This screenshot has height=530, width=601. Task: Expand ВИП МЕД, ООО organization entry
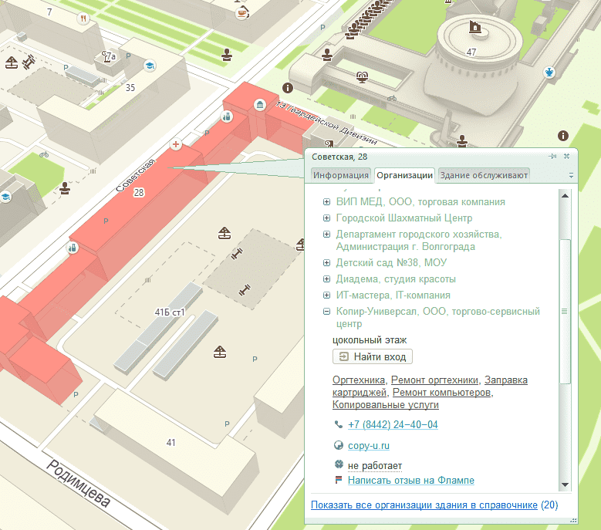coord(326,202)
